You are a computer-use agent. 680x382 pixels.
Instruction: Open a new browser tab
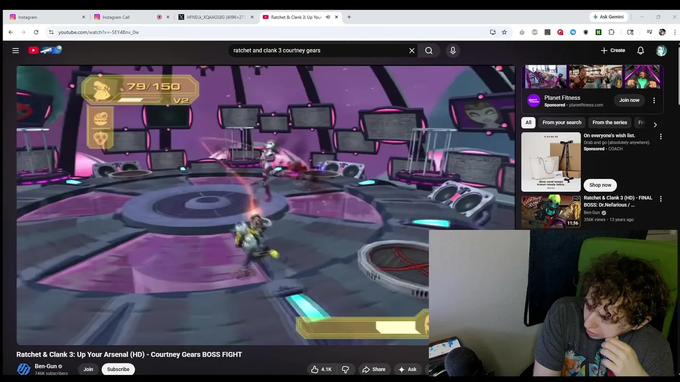pyautogui.click(x=349, y=17)
